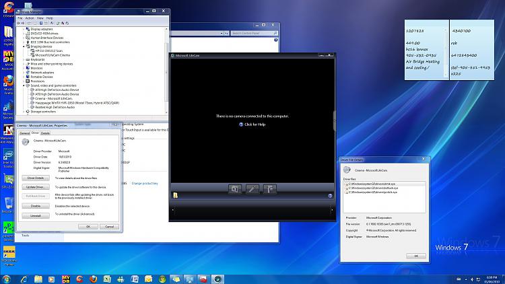Open the Action menu in Device Manager
The image size is (505, 284).
pos(30,18)
